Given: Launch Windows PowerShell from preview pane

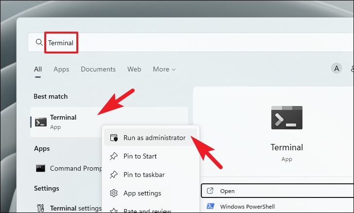Looking at the screenshot, I should coord(278,207).
